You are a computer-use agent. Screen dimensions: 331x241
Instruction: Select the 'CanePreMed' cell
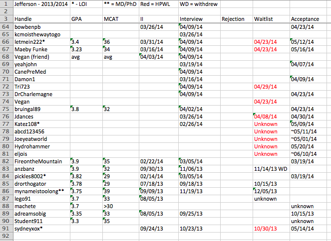(41, 72)
